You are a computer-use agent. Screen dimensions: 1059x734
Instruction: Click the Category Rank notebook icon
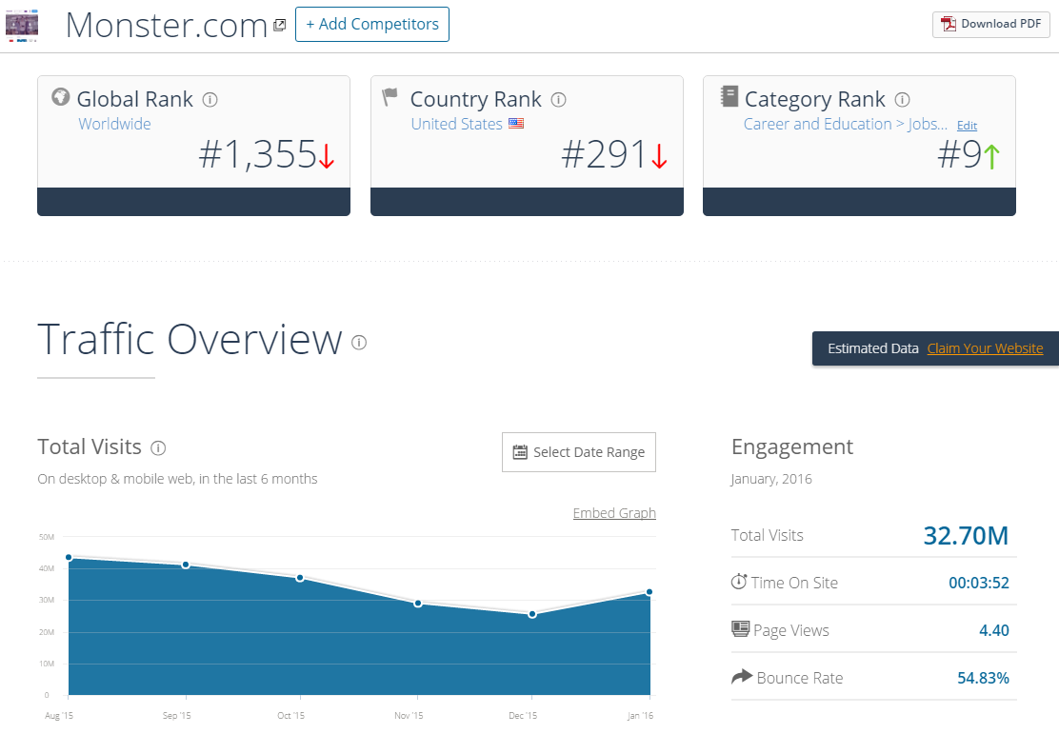729,96
